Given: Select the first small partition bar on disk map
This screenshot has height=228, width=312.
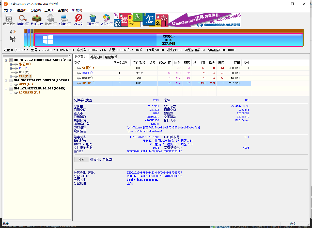Looking at the screenshot, I should coord(25,38).
